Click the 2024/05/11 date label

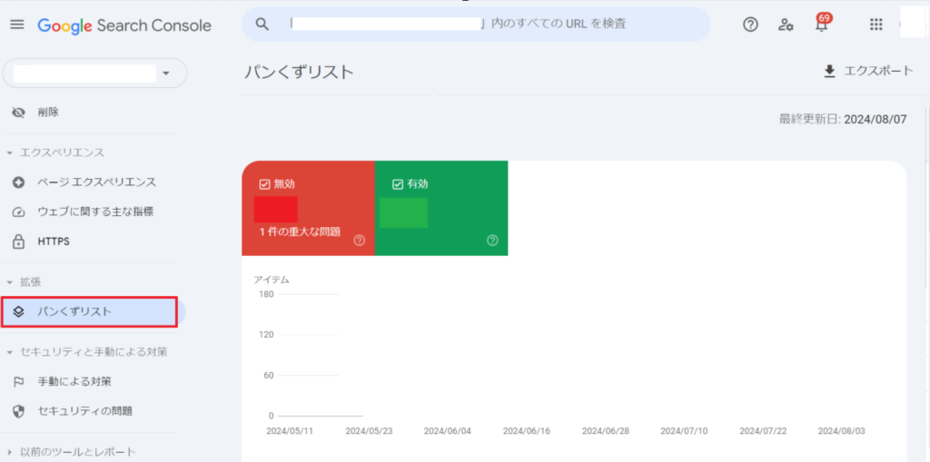[290, 431]
